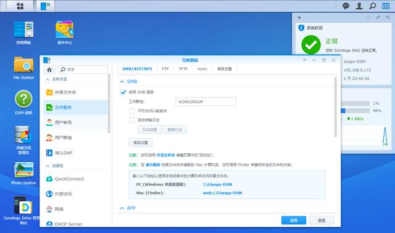The image size is (395, 233).
Task: Click the \\Liuspy-DSM Windows path
Action: click(x=217, y=184)
